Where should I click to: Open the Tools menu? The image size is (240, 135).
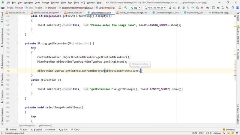pyautogui.click(x=76, y=3)
